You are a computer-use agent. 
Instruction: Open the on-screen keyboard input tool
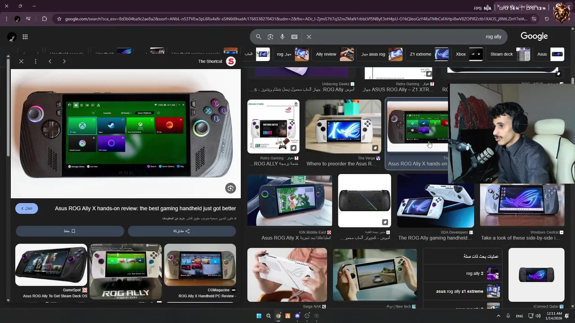pyautogui.click(x=294, y=37)
